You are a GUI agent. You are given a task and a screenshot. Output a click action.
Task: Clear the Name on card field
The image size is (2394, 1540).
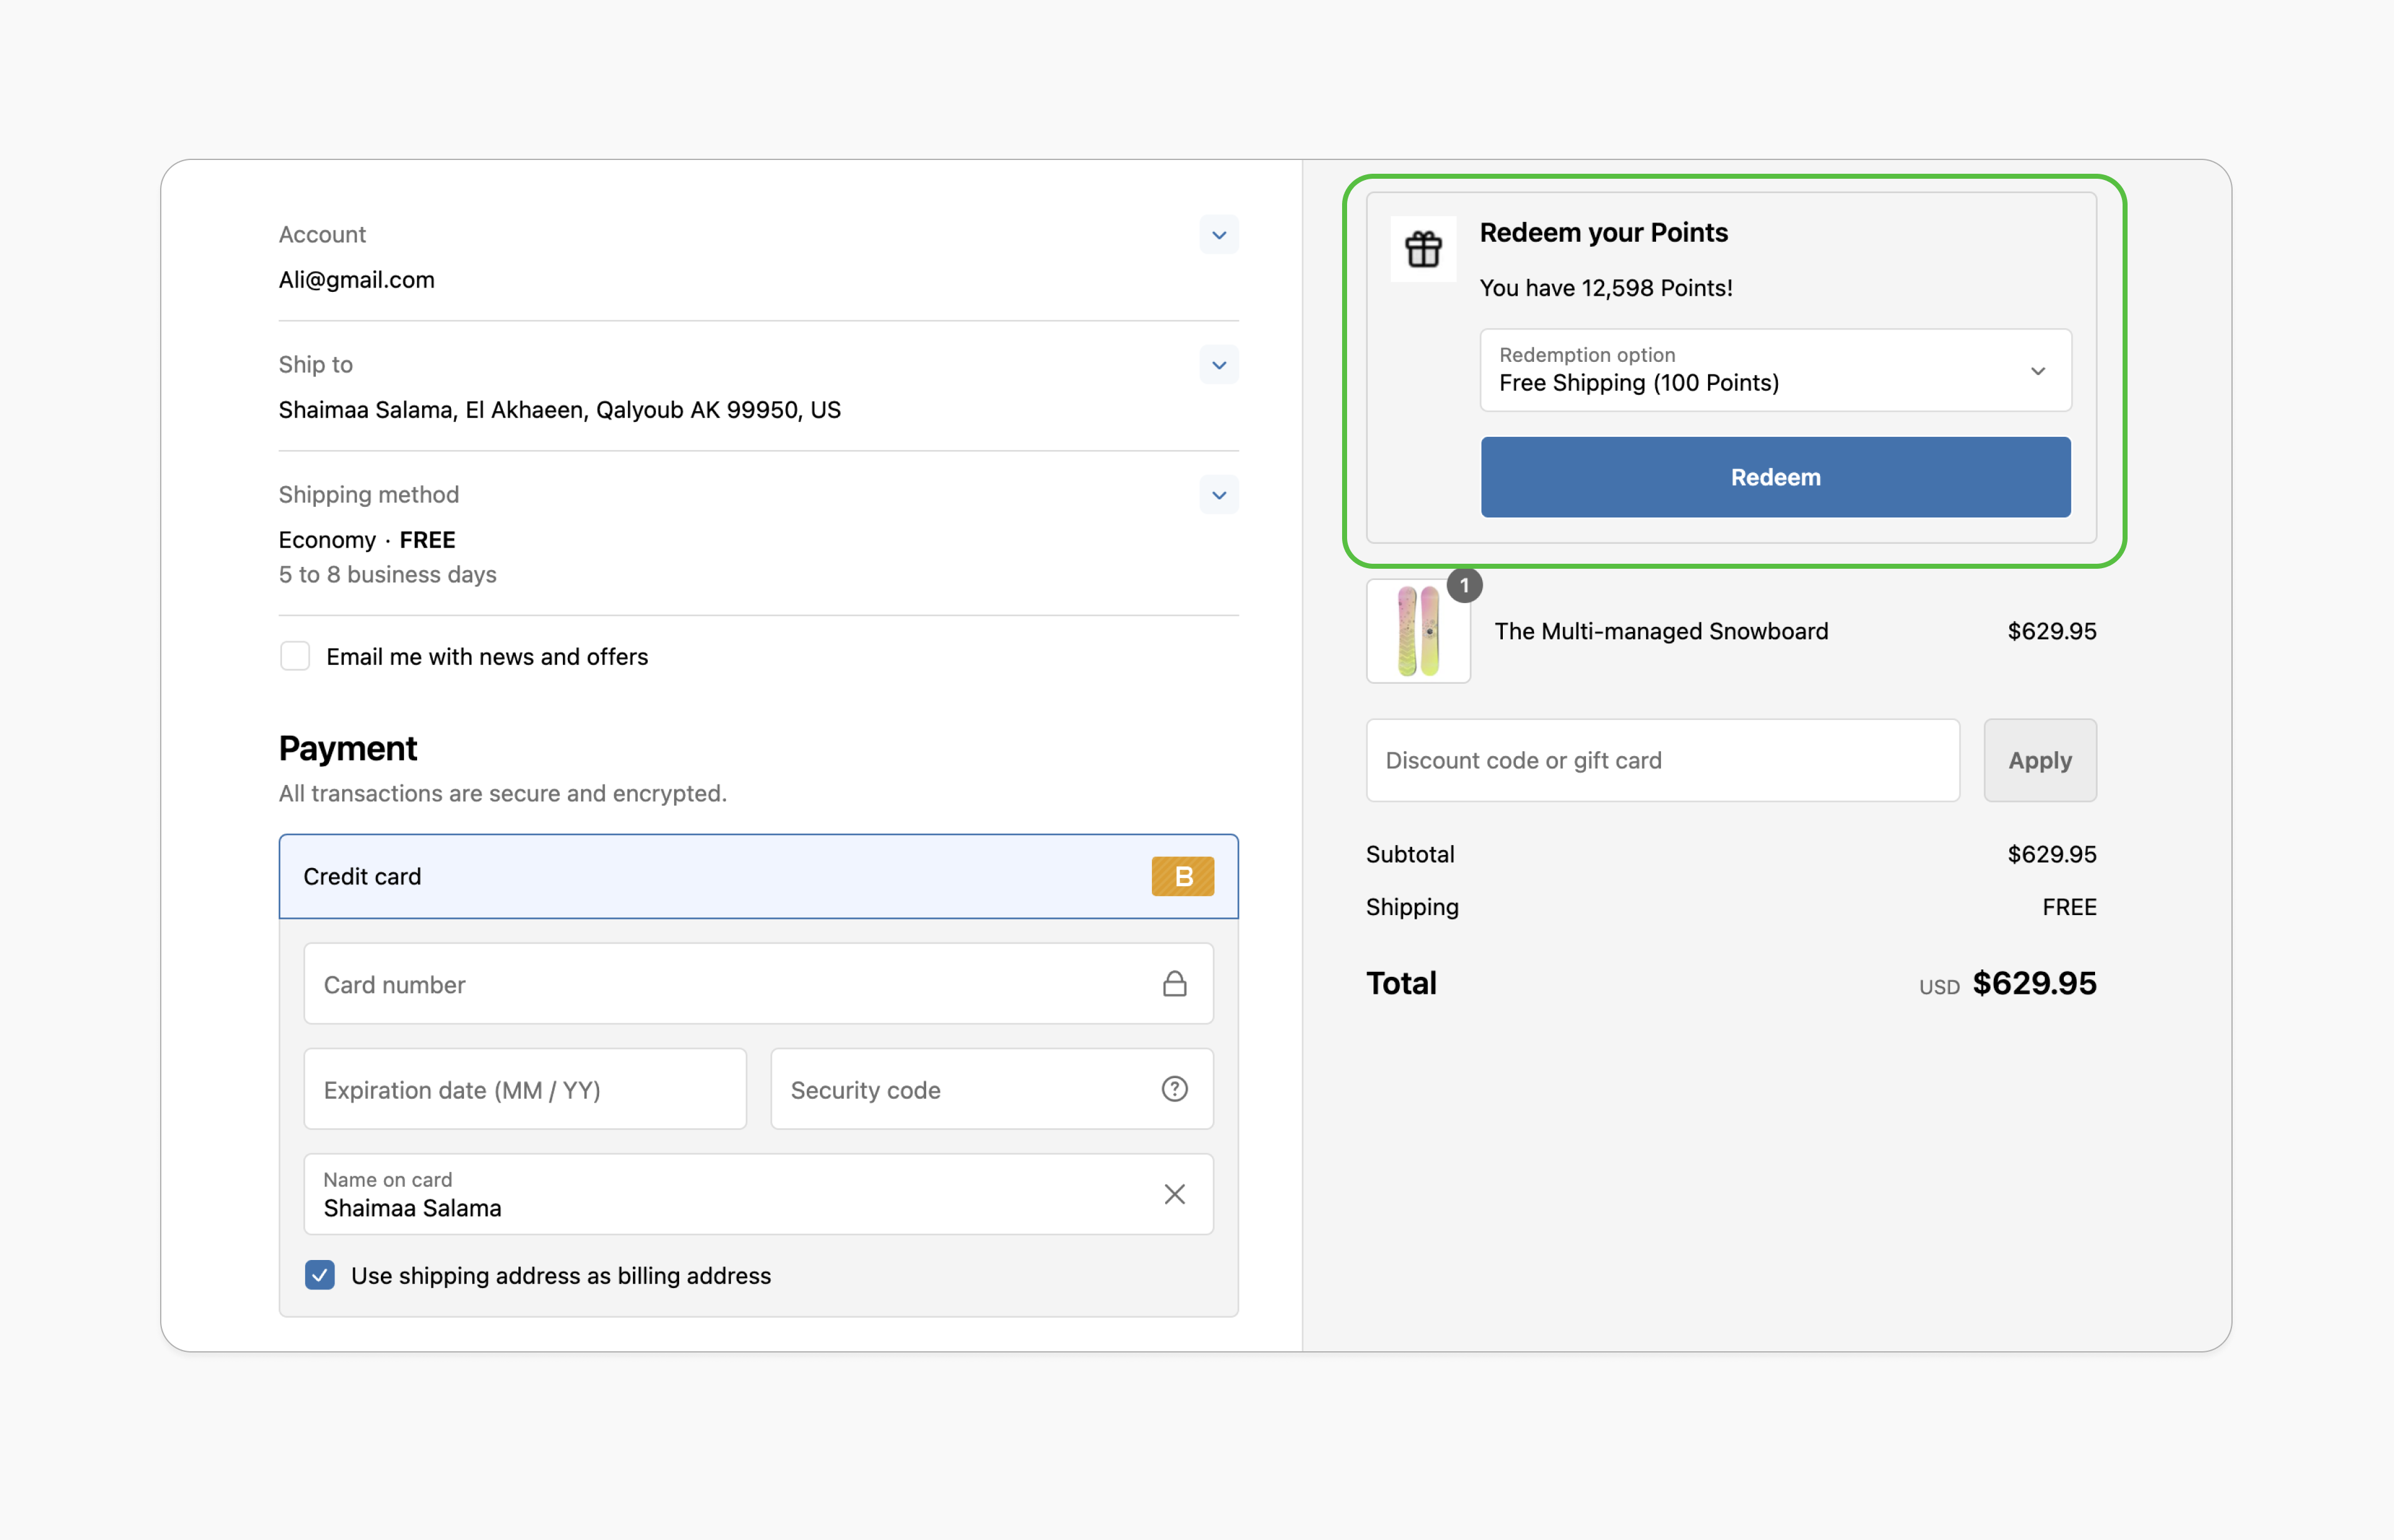[1174, 1194]
